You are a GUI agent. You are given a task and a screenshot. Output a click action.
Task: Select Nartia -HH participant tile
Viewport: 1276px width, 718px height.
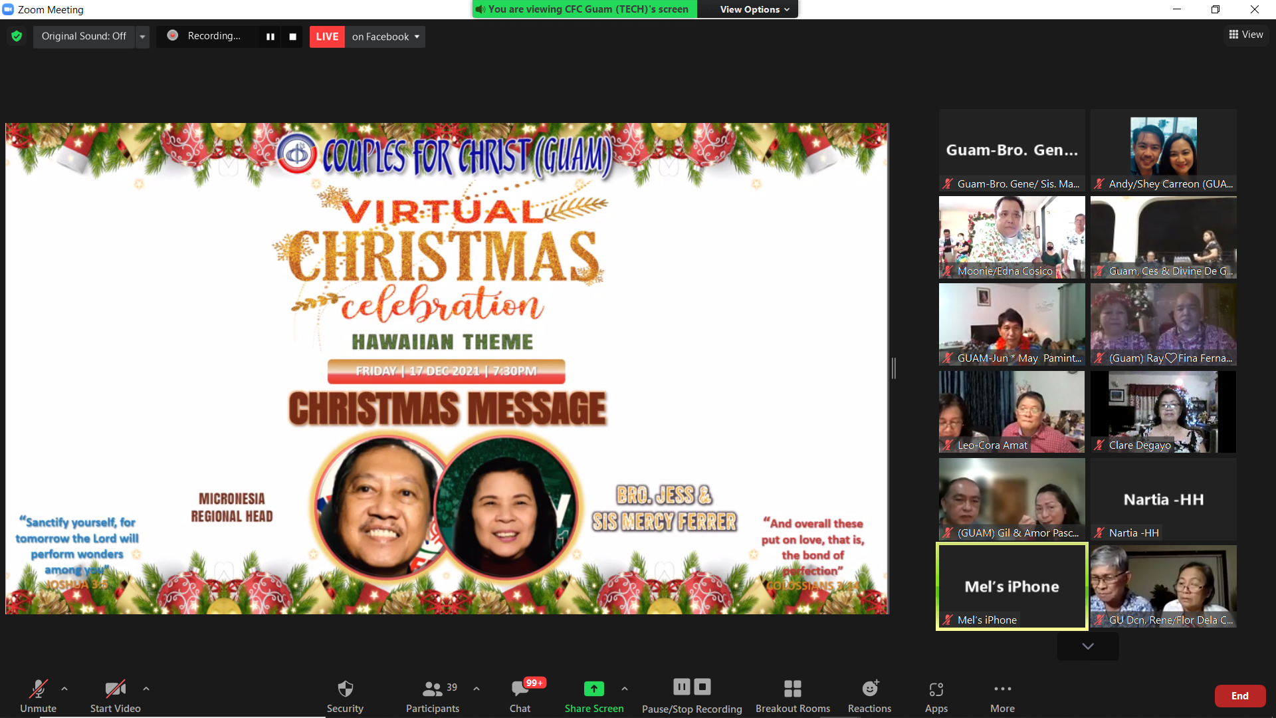click(x=1164, y=499)
